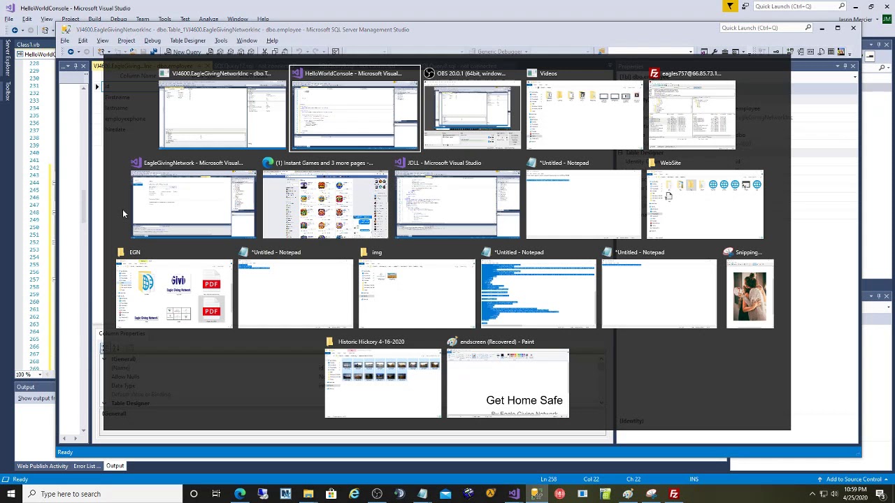Open the Tools menu in SSMS
This screenshot has width=895, height=503.
(x=220, y=41)
